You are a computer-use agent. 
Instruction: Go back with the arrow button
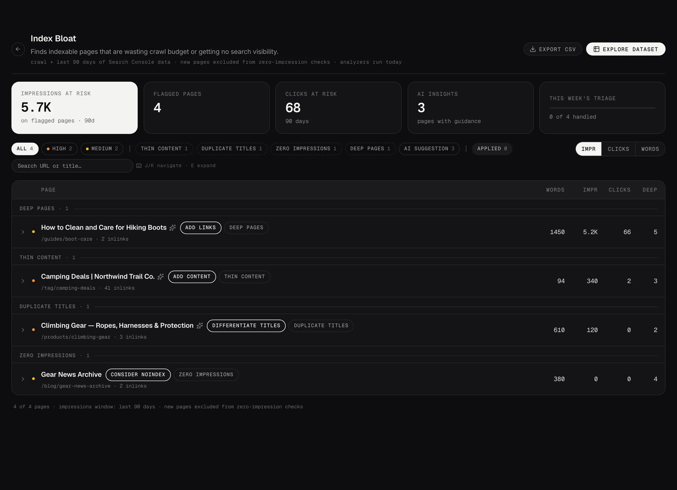pos(18,49)
